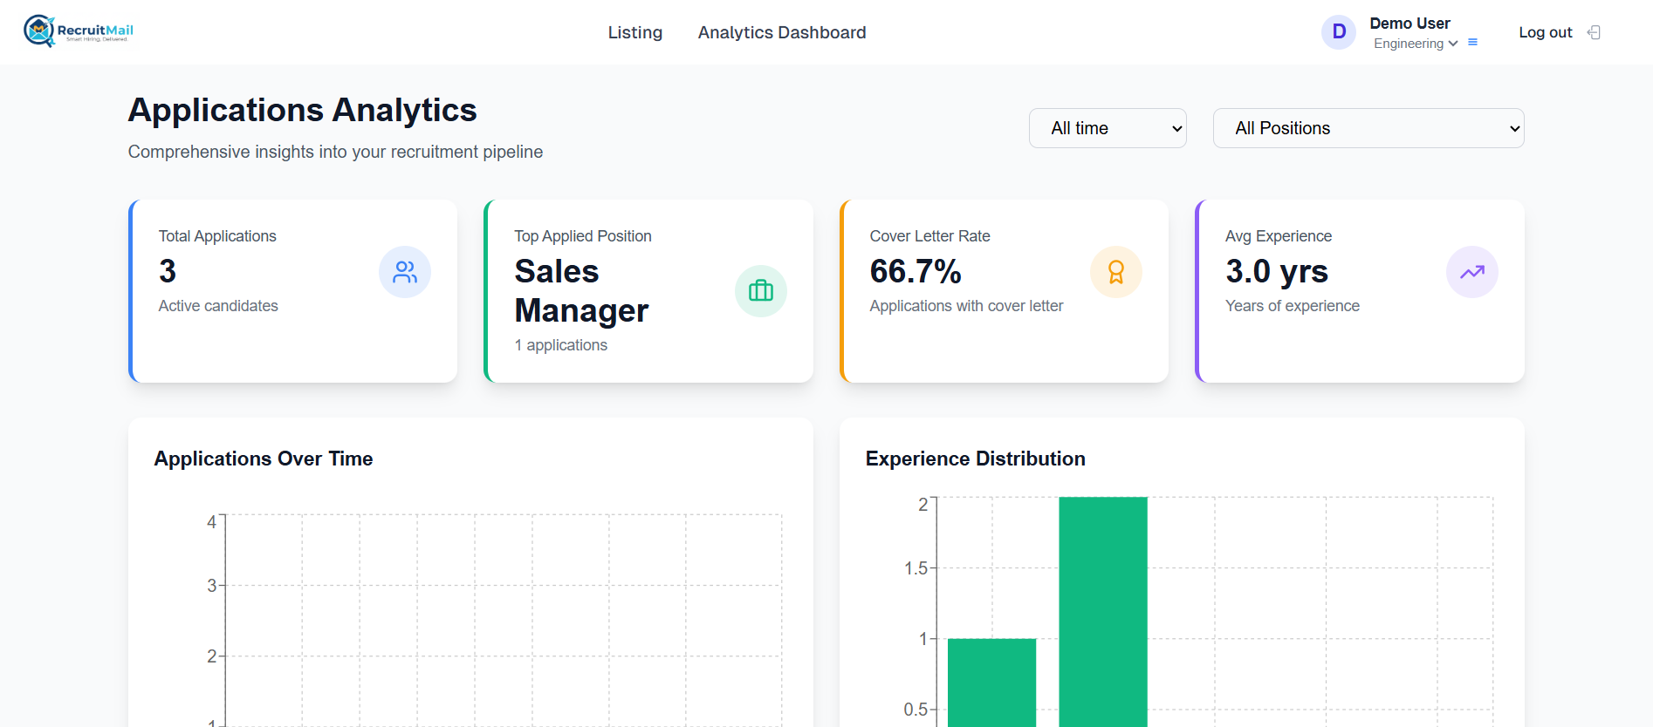This screenshot has height=727, width=1653.
Task: Click the tallest green experience bar
Action: (x=1102, y=610)
